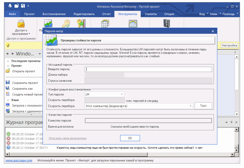This screenshot has width=244, height=168.
Task: Click the Открыть проект folder icon
Action: click(7, 71)
